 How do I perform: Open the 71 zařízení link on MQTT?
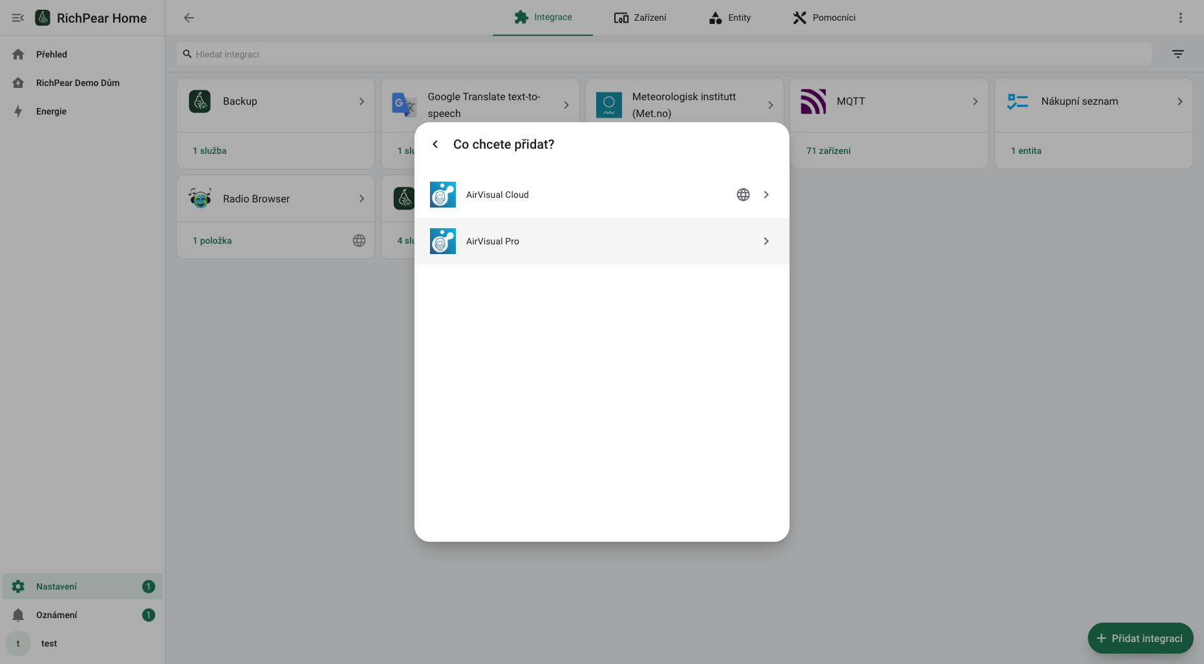coord(828,151)
